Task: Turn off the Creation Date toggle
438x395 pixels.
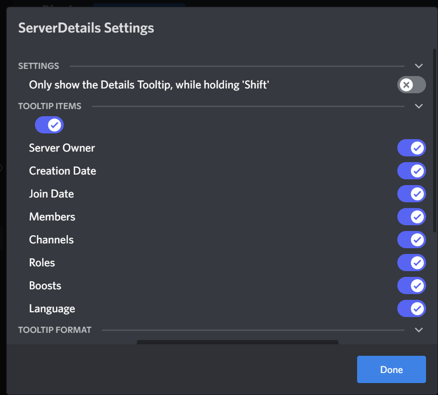Action: pyautogui.click(x=411, y=171)
